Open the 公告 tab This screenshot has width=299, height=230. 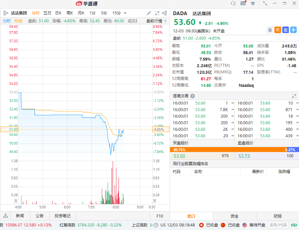39,216
